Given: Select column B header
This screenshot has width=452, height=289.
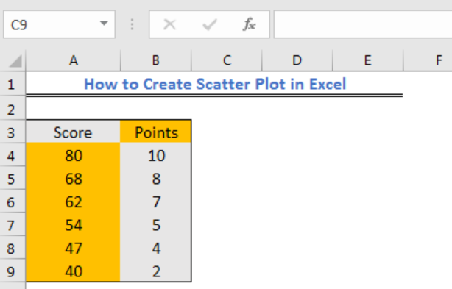Looking at the screenshot, I should 156,61.
